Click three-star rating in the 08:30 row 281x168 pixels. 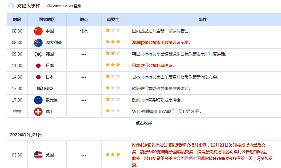[x=113, y=42]
